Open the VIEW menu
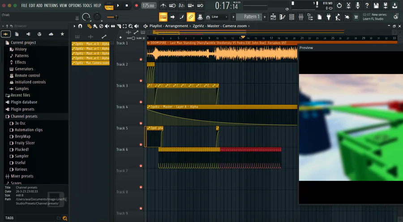403x222 pixels. click(x=63, y=5)
